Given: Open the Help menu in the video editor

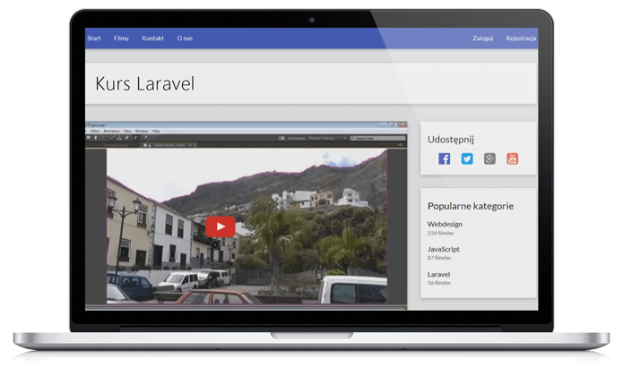Looking at the screenshot, I should pos(156,131).
